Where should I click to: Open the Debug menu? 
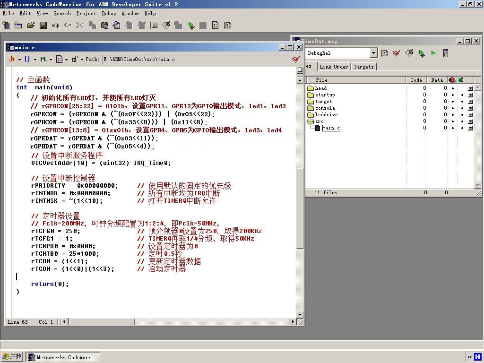pos(109,13)
